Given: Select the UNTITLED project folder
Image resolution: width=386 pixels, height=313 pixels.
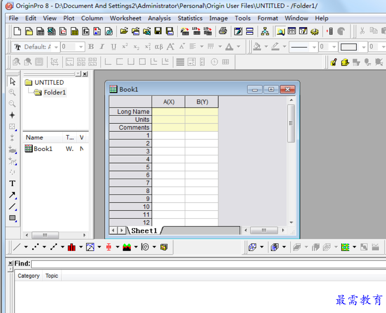Looking at the screenshot, I should 49,82.
